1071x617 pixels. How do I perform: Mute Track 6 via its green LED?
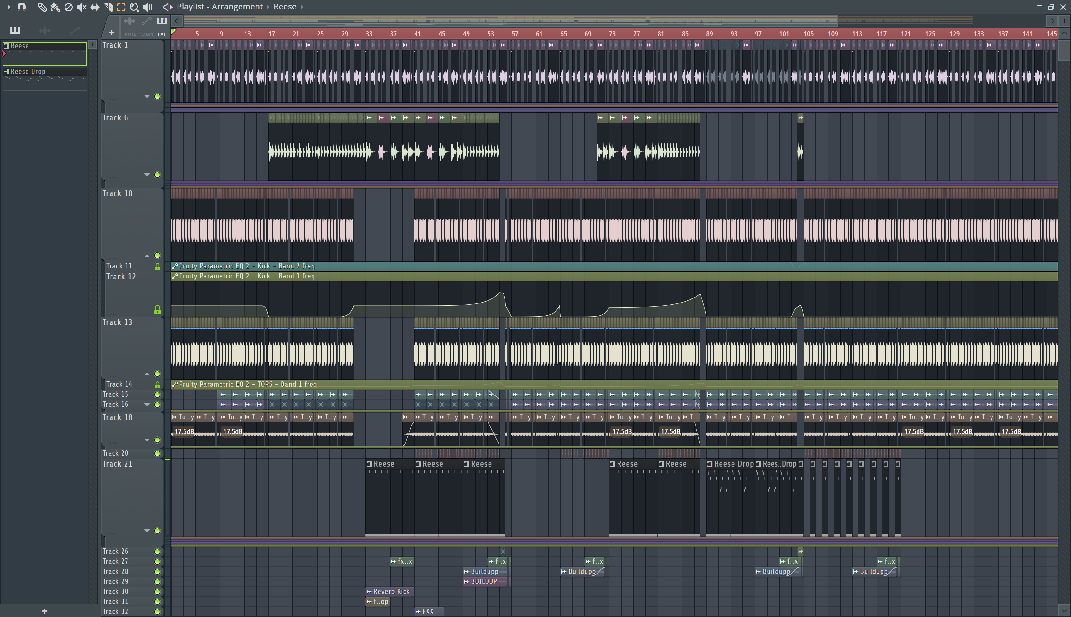coord(158,175)
